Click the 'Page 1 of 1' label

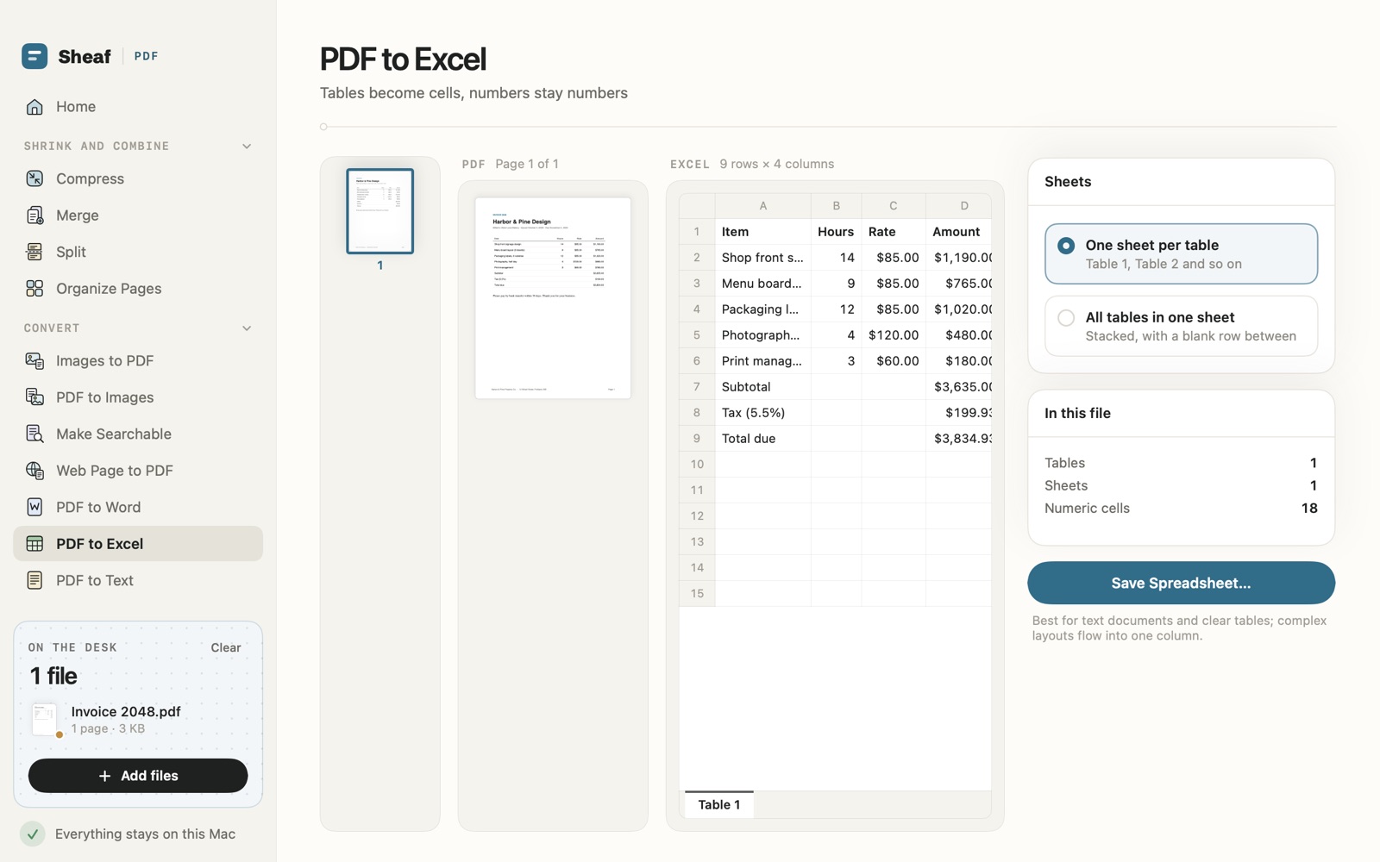coord(526,164)
